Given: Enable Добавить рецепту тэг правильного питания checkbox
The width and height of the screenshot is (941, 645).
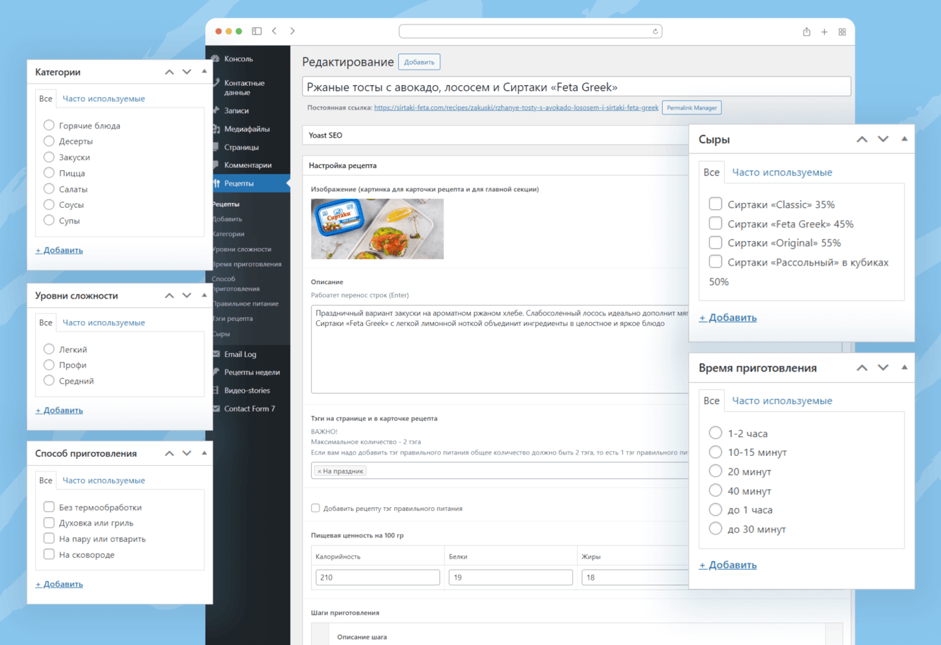Looking at the screenshot, I should click(x=315, y=508).
